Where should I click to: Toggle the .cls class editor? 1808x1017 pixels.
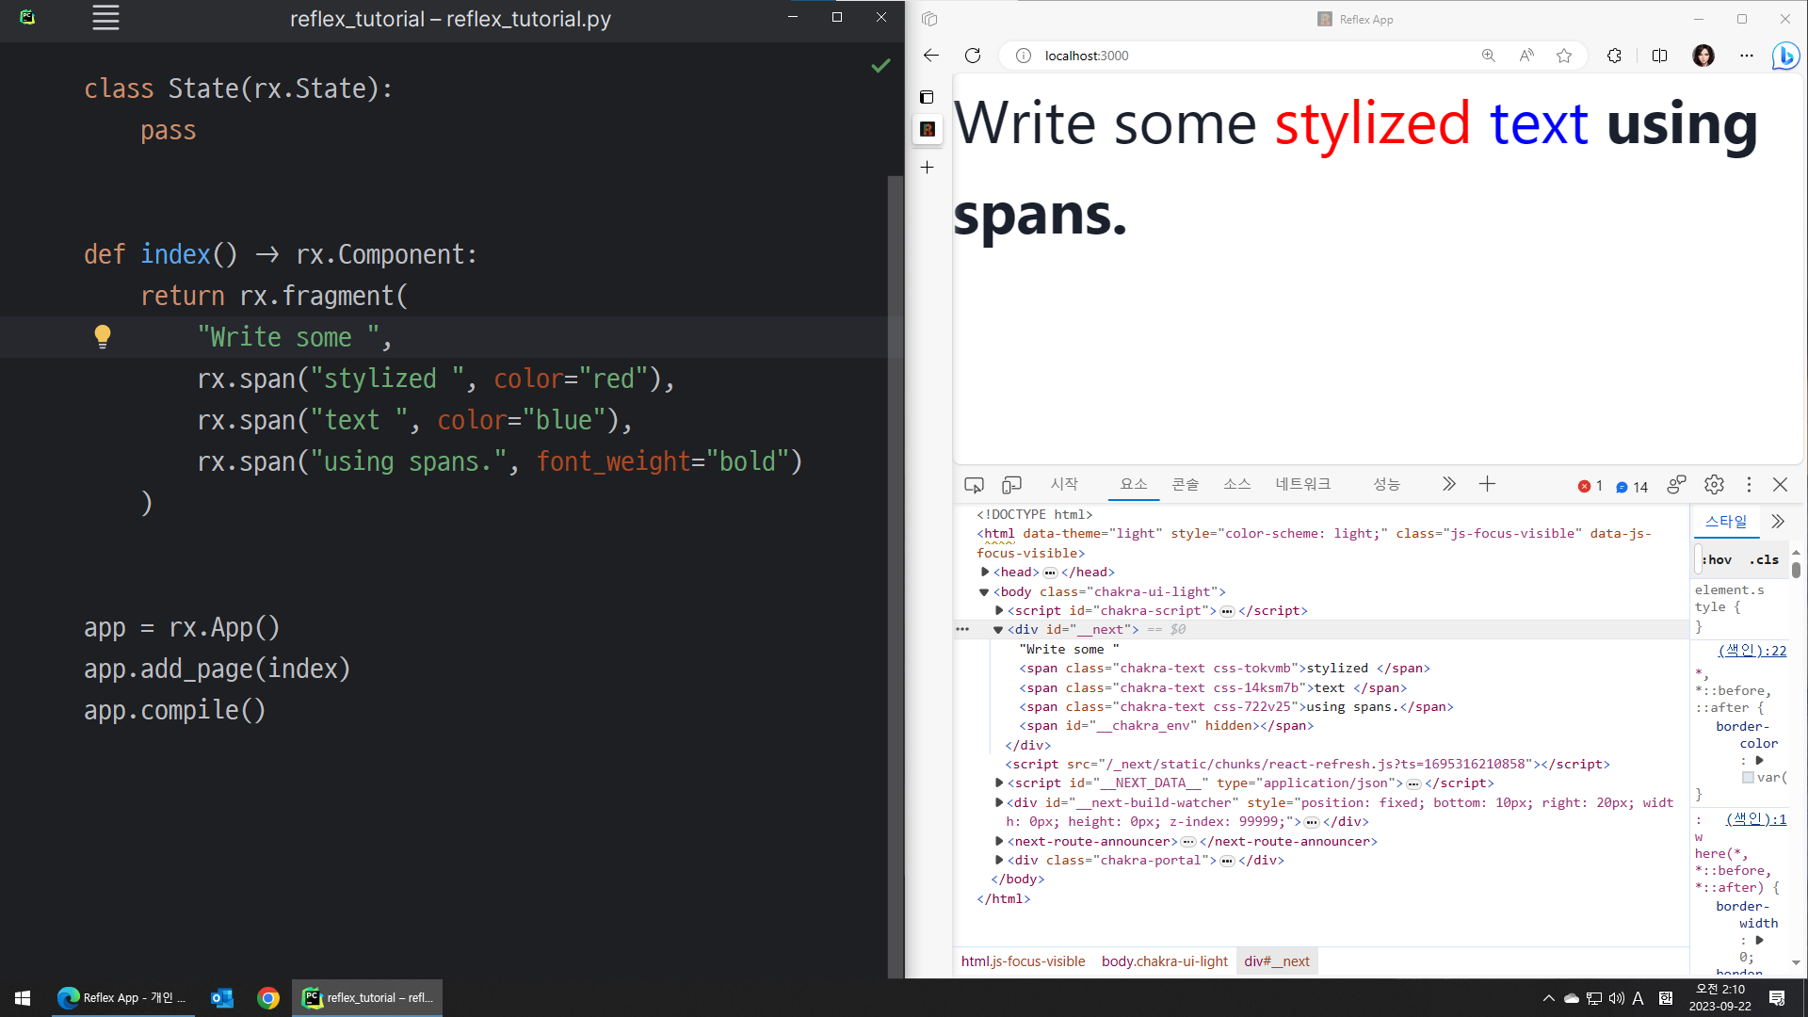click(x=1765, y=559)
